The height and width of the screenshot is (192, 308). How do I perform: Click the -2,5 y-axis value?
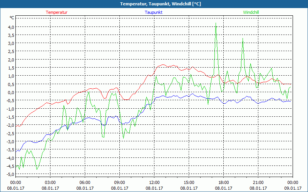(11, 133)
